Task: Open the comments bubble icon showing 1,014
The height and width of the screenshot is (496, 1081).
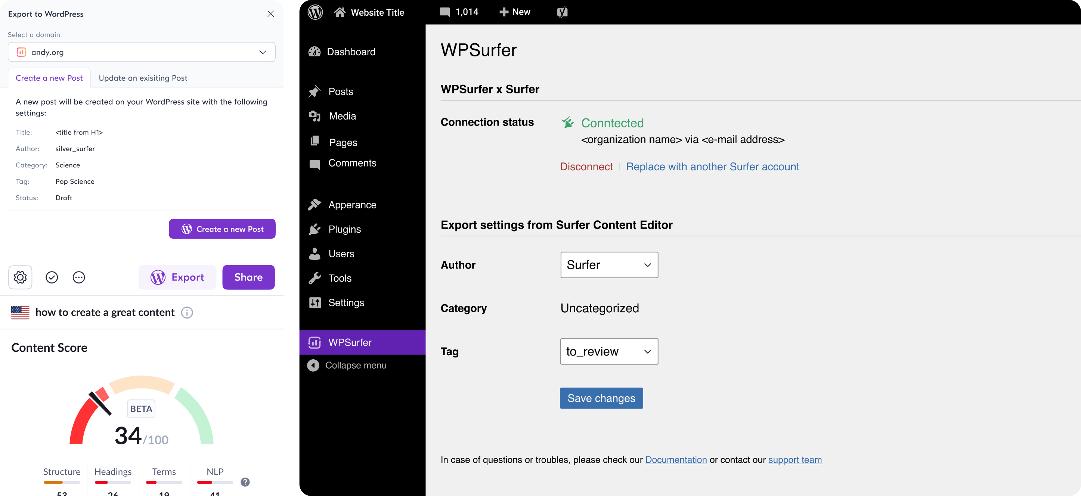Action: [x=445, y=12]
